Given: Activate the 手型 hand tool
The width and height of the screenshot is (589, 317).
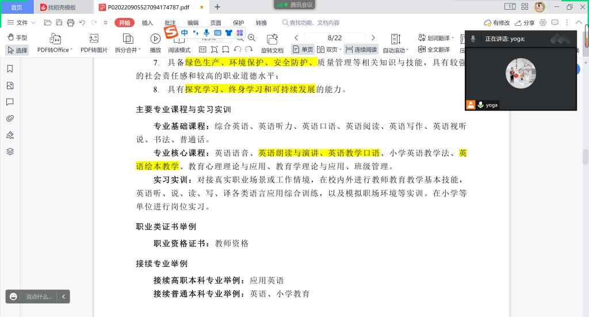Looking at the screenshot, I should click(17, 37).
